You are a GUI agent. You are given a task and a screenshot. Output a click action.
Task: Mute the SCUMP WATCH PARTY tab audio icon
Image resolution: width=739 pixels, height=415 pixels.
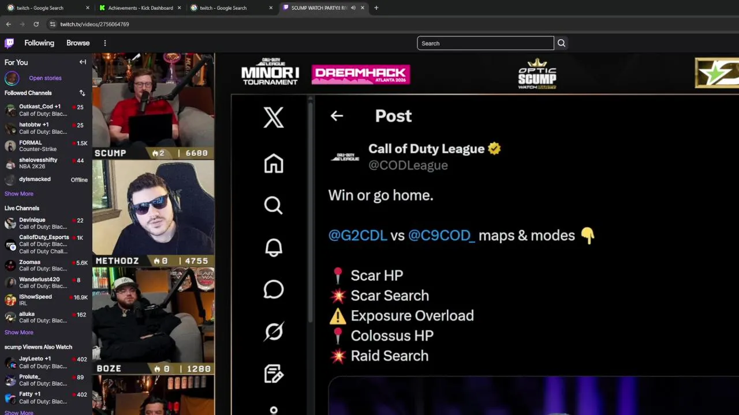[353, 8]
